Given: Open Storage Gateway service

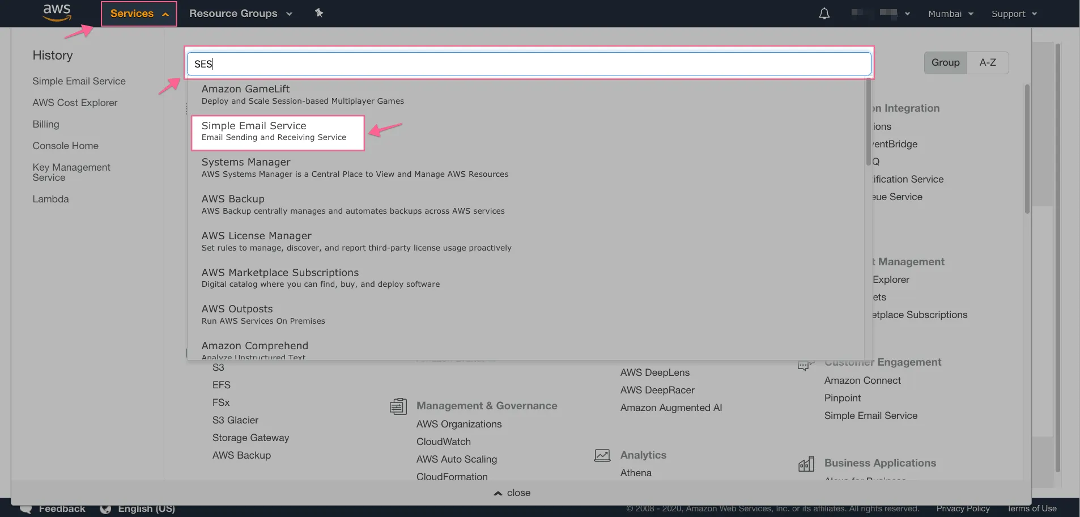Looking at the screenshot, I should click(250, 438).
